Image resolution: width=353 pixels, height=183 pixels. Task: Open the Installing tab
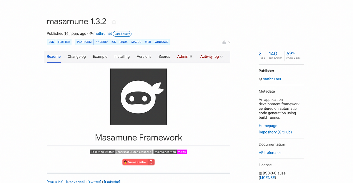tap(122, 57)
